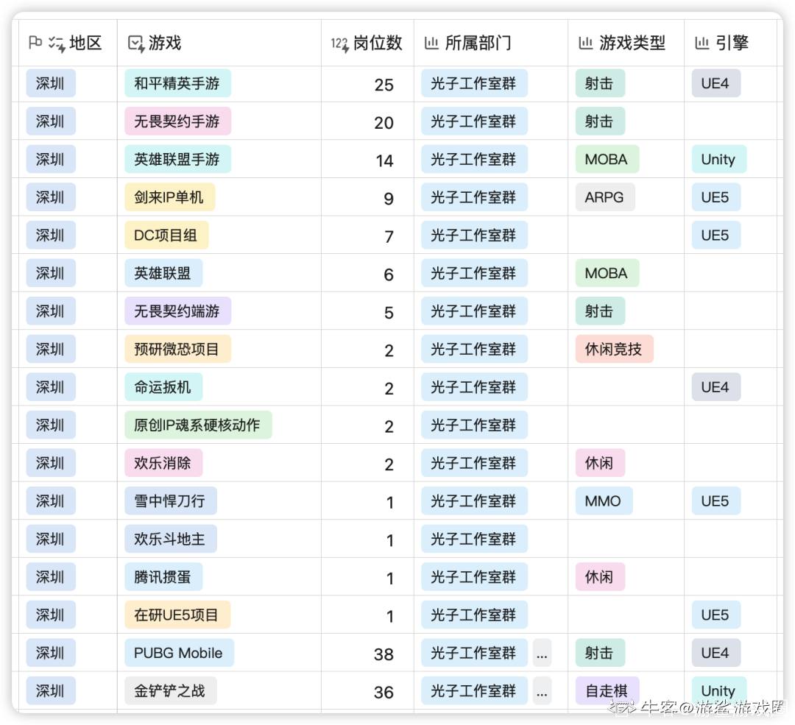Click the 自走棋 game type tag
The image size is (795, 725).
pyautogui.click(x=607, y=691)
